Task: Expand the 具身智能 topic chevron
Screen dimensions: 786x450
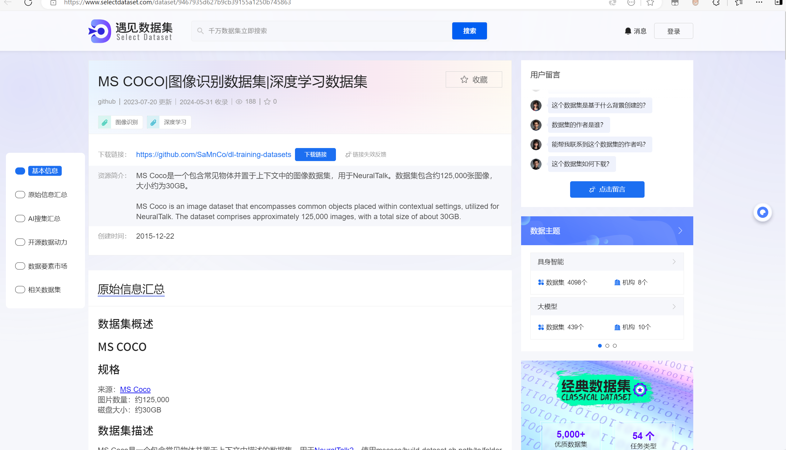Action: coord(674,262)
